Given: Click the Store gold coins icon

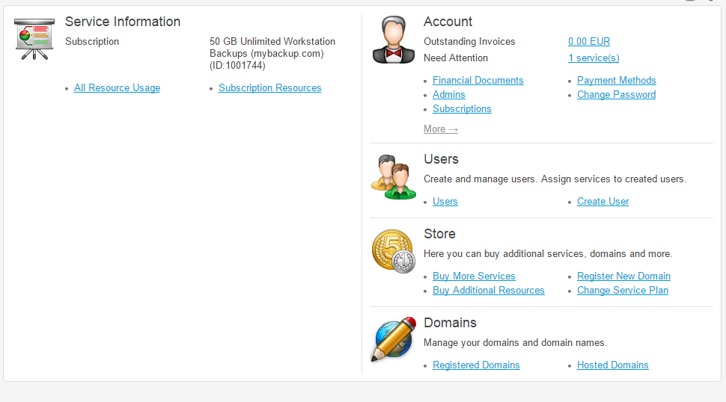Looking at the screenshot, I should 394,251.
